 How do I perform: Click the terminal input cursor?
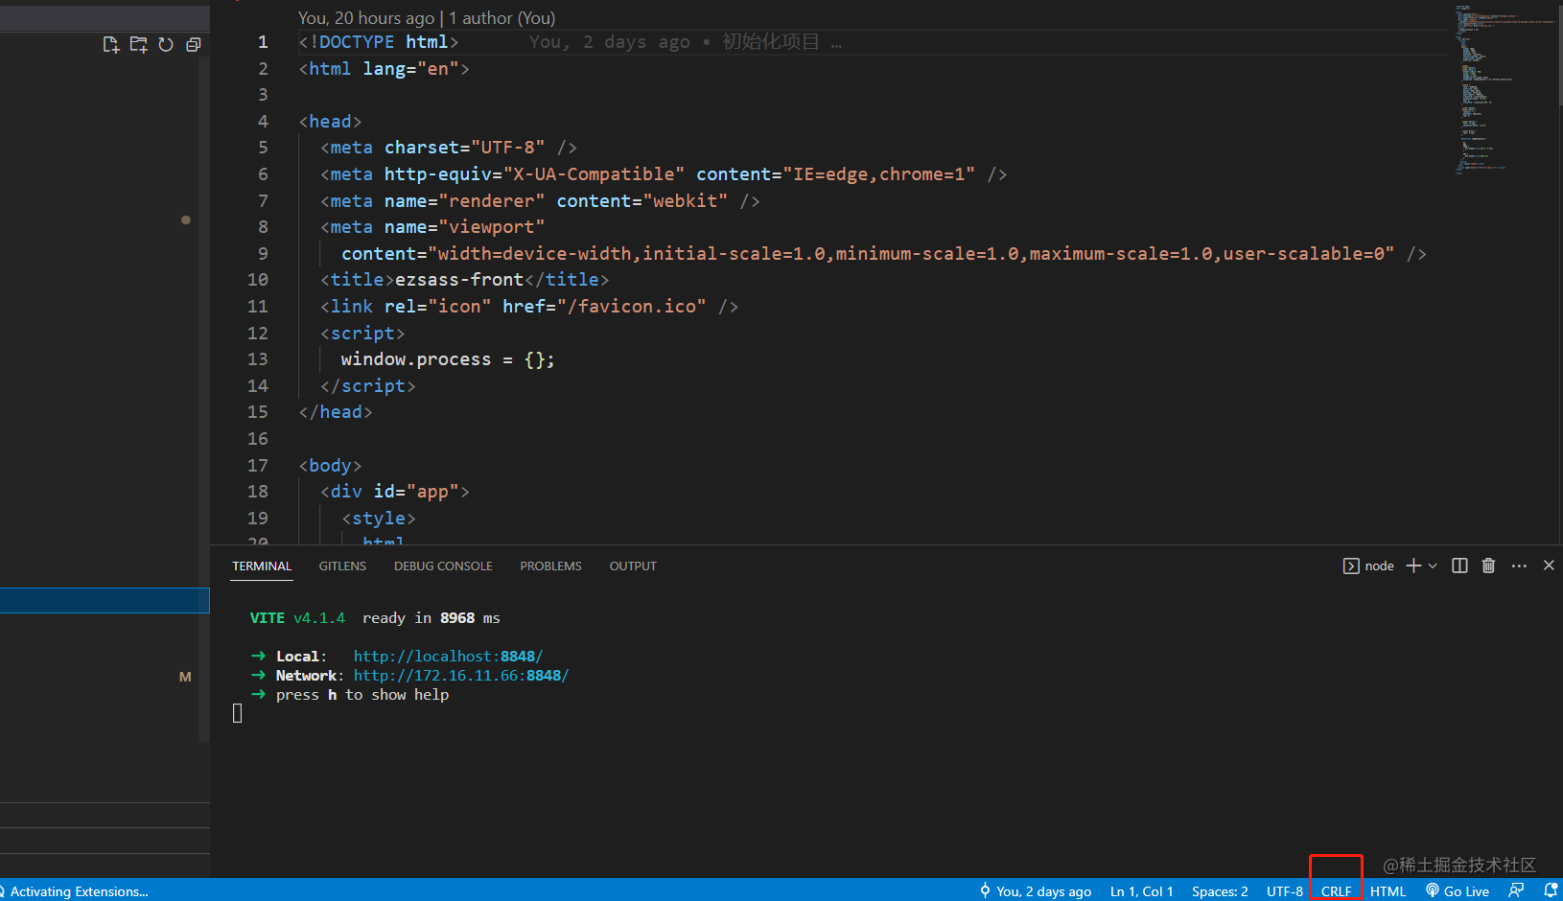click(x=237, y=713)
